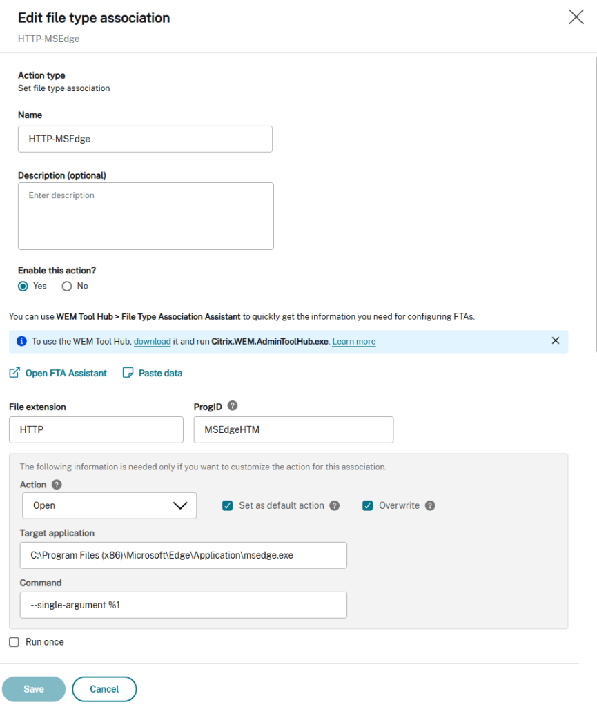Image resolution: width=597 pixels, height=707 pixels.
Task: Open the ProgID help tooltip icon
Action: 233,405
